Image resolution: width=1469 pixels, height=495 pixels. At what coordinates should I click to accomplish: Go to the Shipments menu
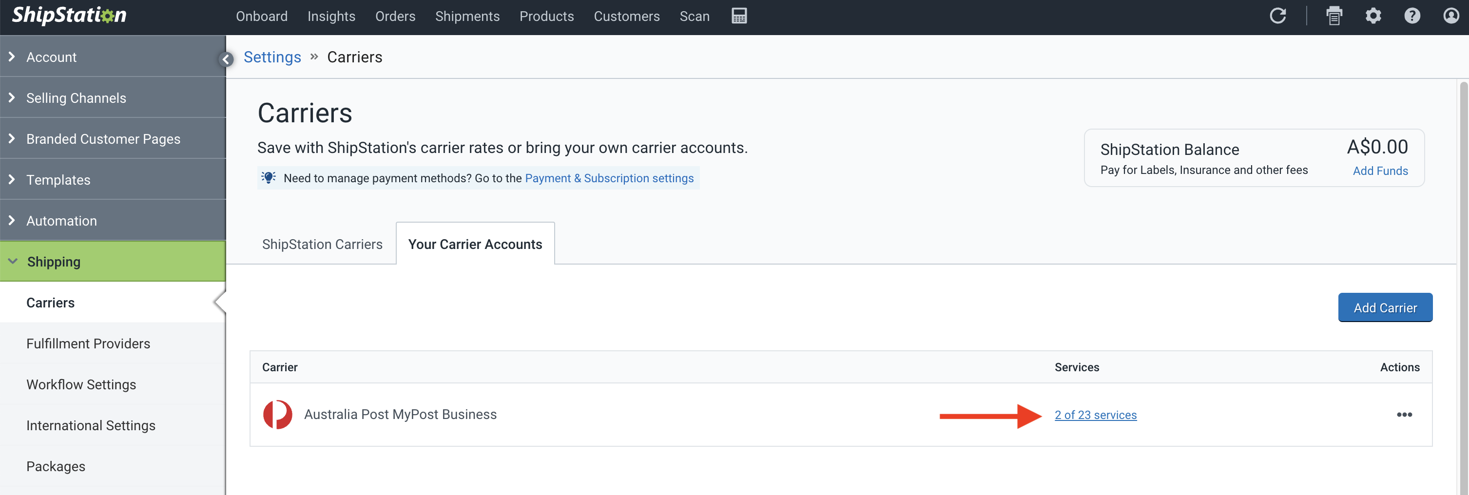point(467,17)
